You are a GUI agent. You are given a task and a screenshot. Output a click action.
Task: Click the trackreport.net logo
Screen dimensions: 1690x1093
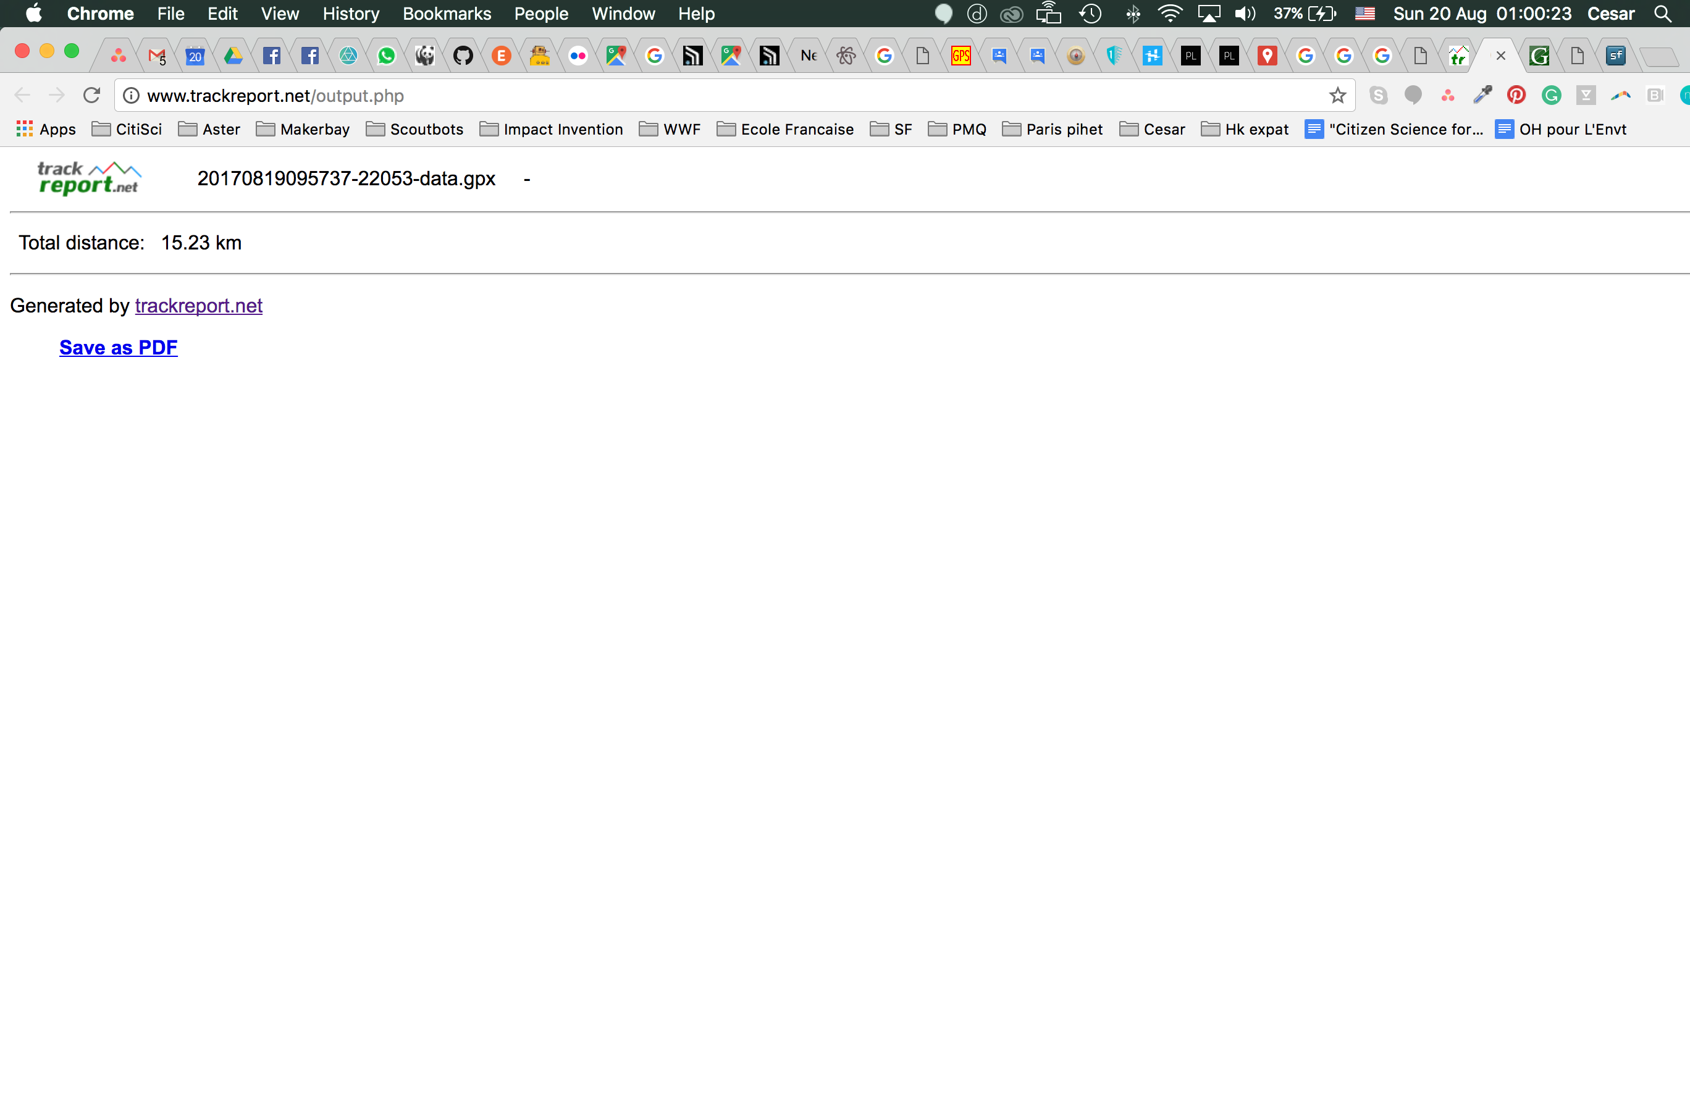coord(89,177)
